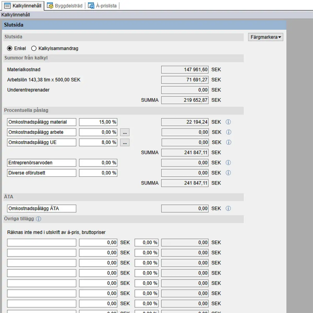
Task: Click info icon for Omkostnadspålägg arbete row
Action: point(228,132)
